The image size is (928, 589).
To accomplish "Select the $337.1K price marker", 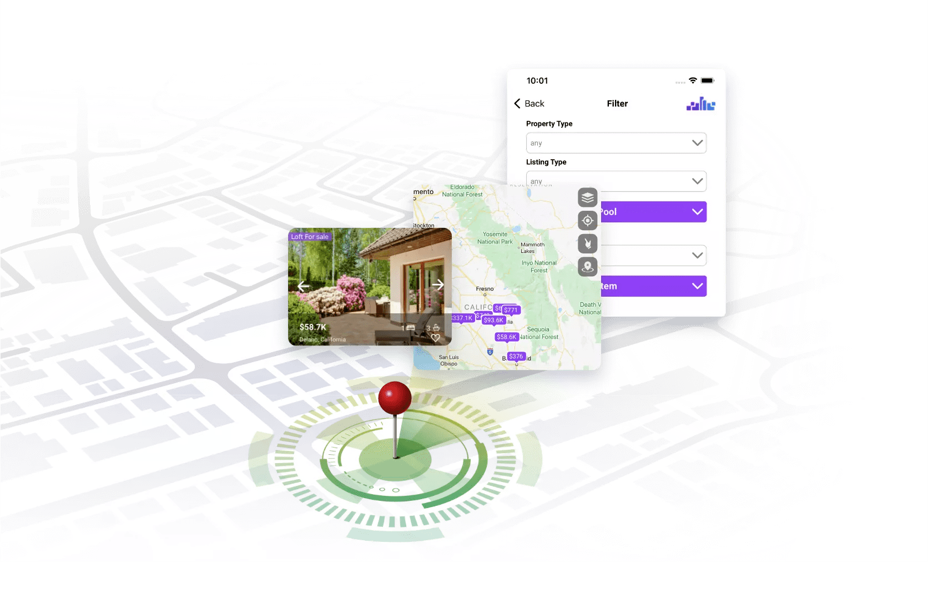I will 462,318.
